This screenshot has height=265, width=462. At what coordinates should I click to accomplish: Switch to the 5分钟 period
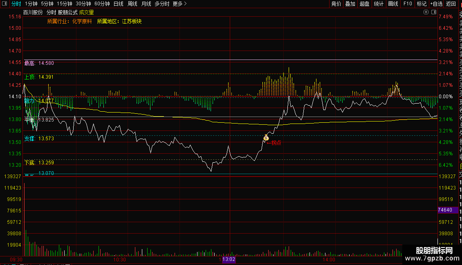pos(47,4)
